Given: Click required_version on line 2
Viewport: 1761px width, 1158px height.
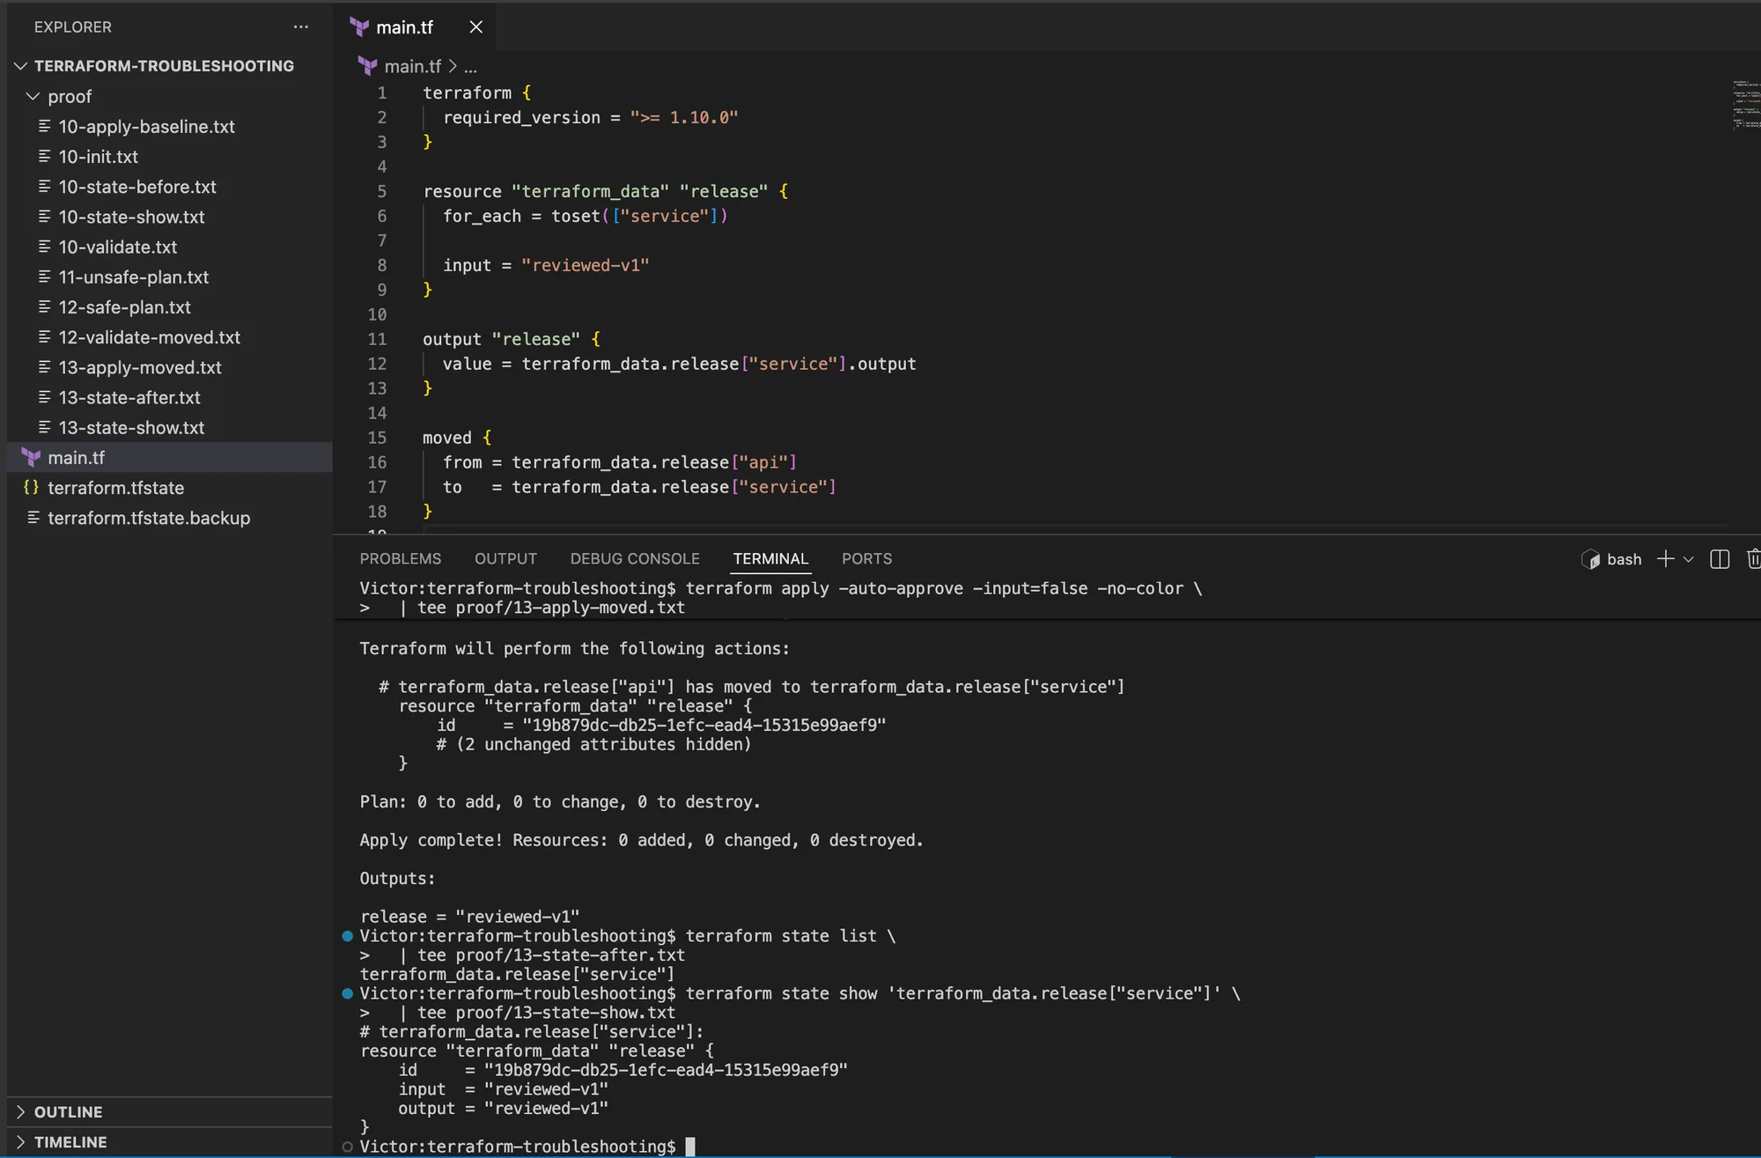Looking at the screenshot, I should click(x=521, y=117).
